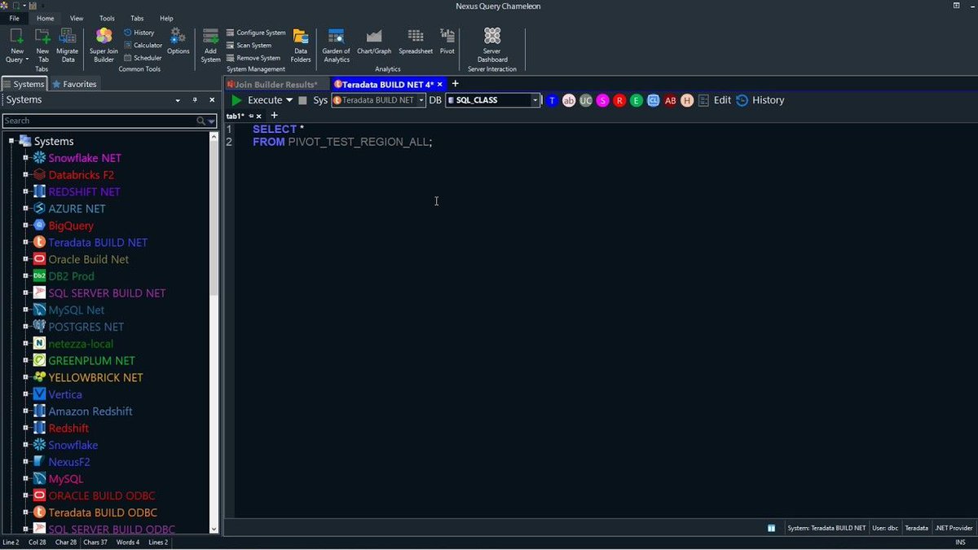Switch to the Favorites panel tab
Image resolution: width=978 pixels, height=550 pixels.
tap(74, 84)
